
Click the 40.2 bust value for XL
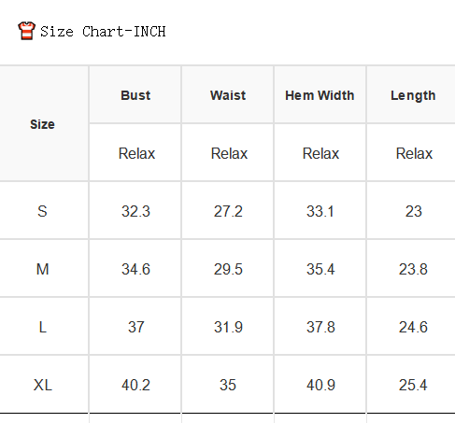click(x=135, y=385)
